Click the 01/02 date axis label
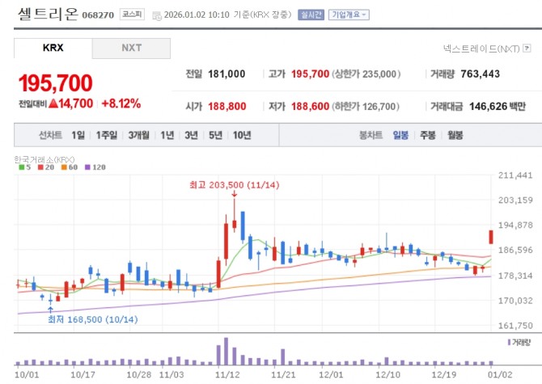 500,375
